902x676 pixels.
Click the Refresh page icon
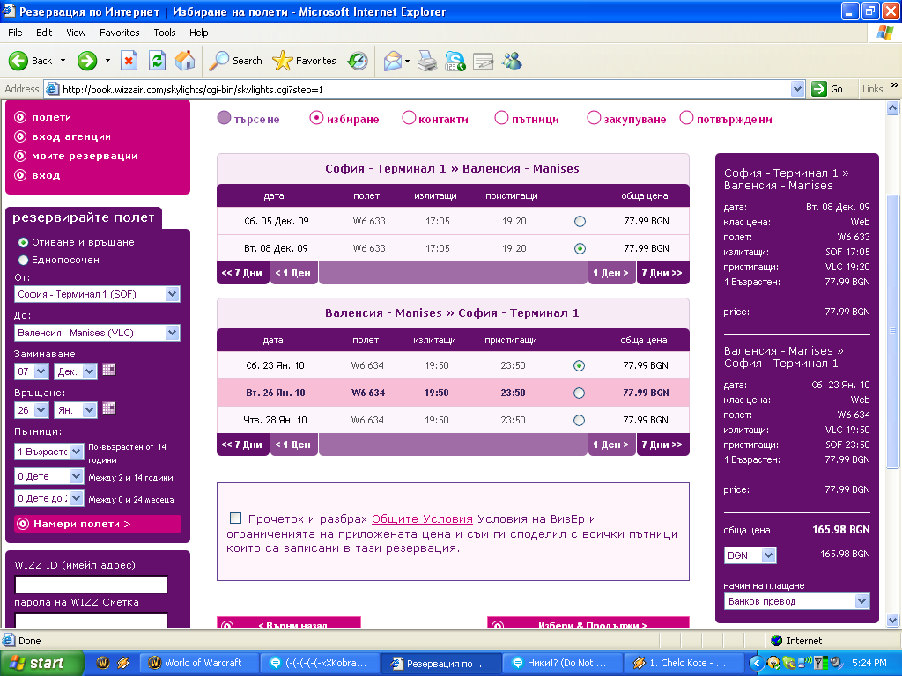coord(157,61)
